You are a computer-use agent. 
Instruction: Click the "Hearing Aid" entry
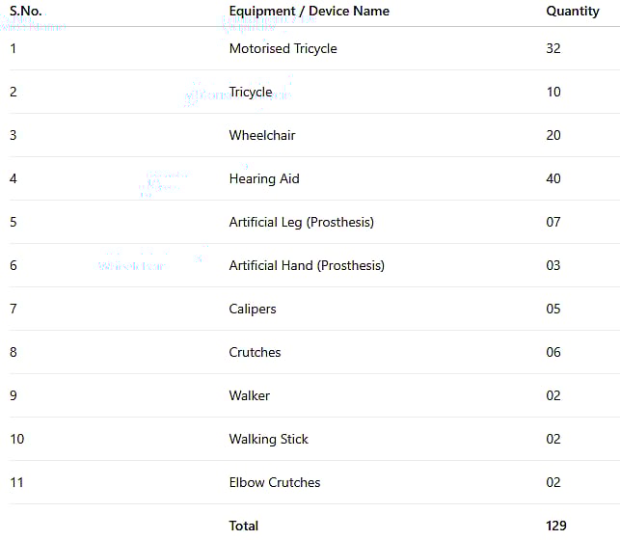[263, 178]
